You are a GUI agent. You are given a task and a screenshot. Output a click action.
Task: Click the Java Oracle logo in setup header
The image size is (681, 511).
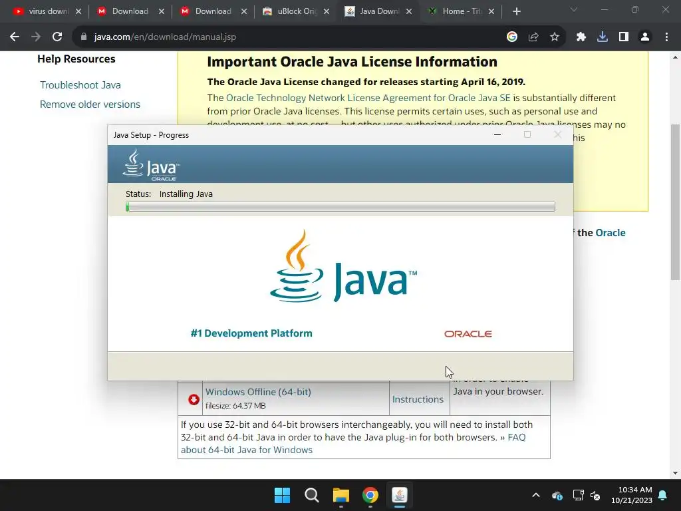[151, 165]
